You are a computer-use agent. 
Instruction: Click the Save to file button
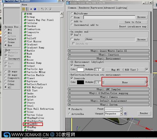pos(133,22)
